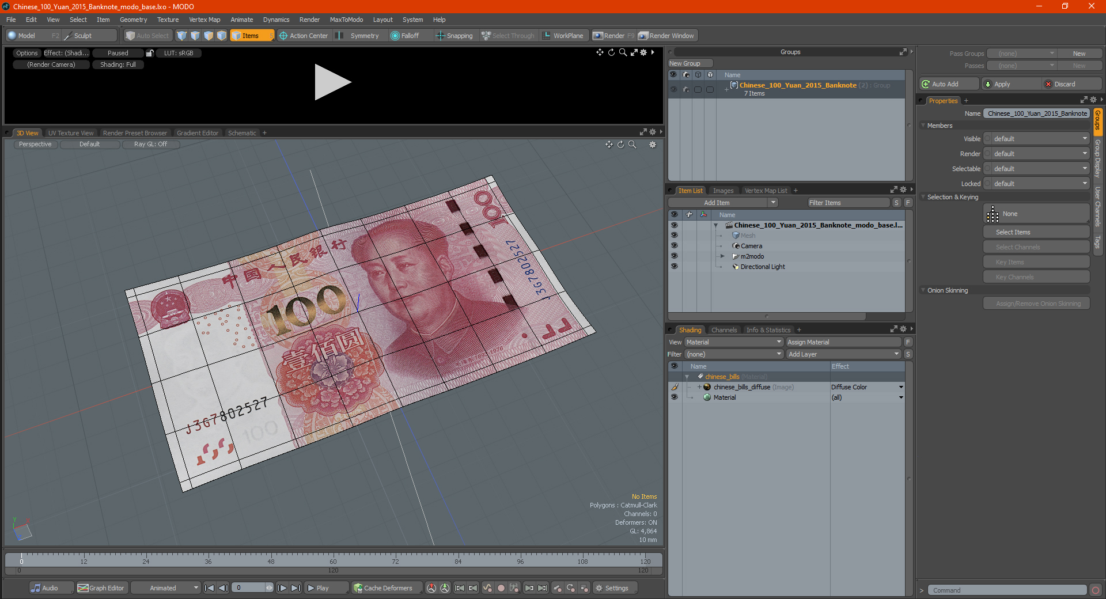Screen dimensions: 1106x599
Task: Activate Items selection mode
Action: [252, 36]
